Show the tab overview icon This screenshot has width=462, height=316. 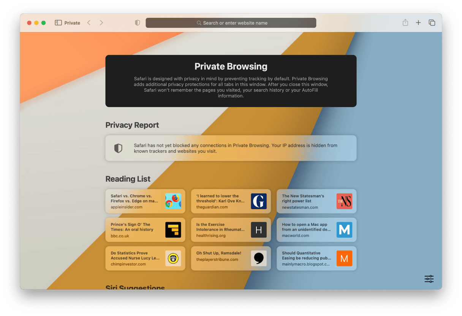[432, 23]
